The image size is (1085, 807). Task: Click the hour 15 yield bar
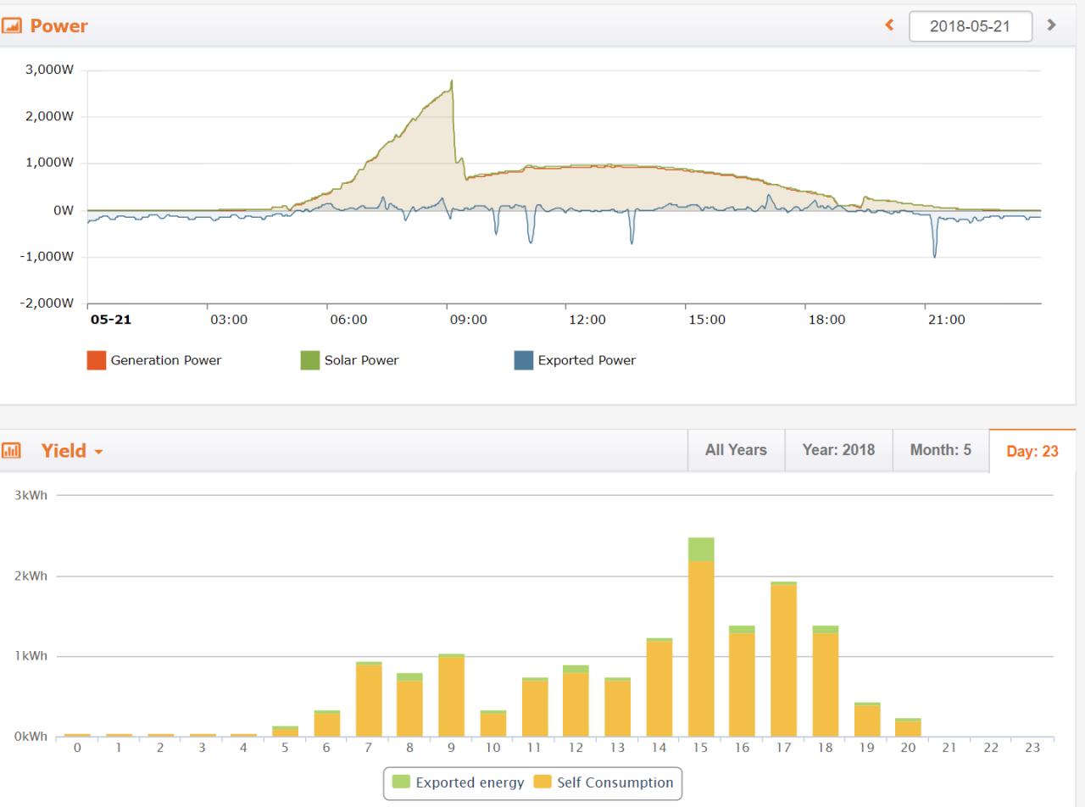click(x=701, y=637)
